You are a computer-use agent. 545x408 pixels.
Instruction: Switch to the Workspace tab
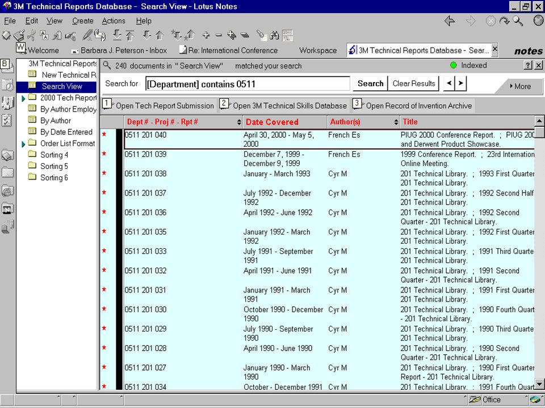(x=318, y=50)
